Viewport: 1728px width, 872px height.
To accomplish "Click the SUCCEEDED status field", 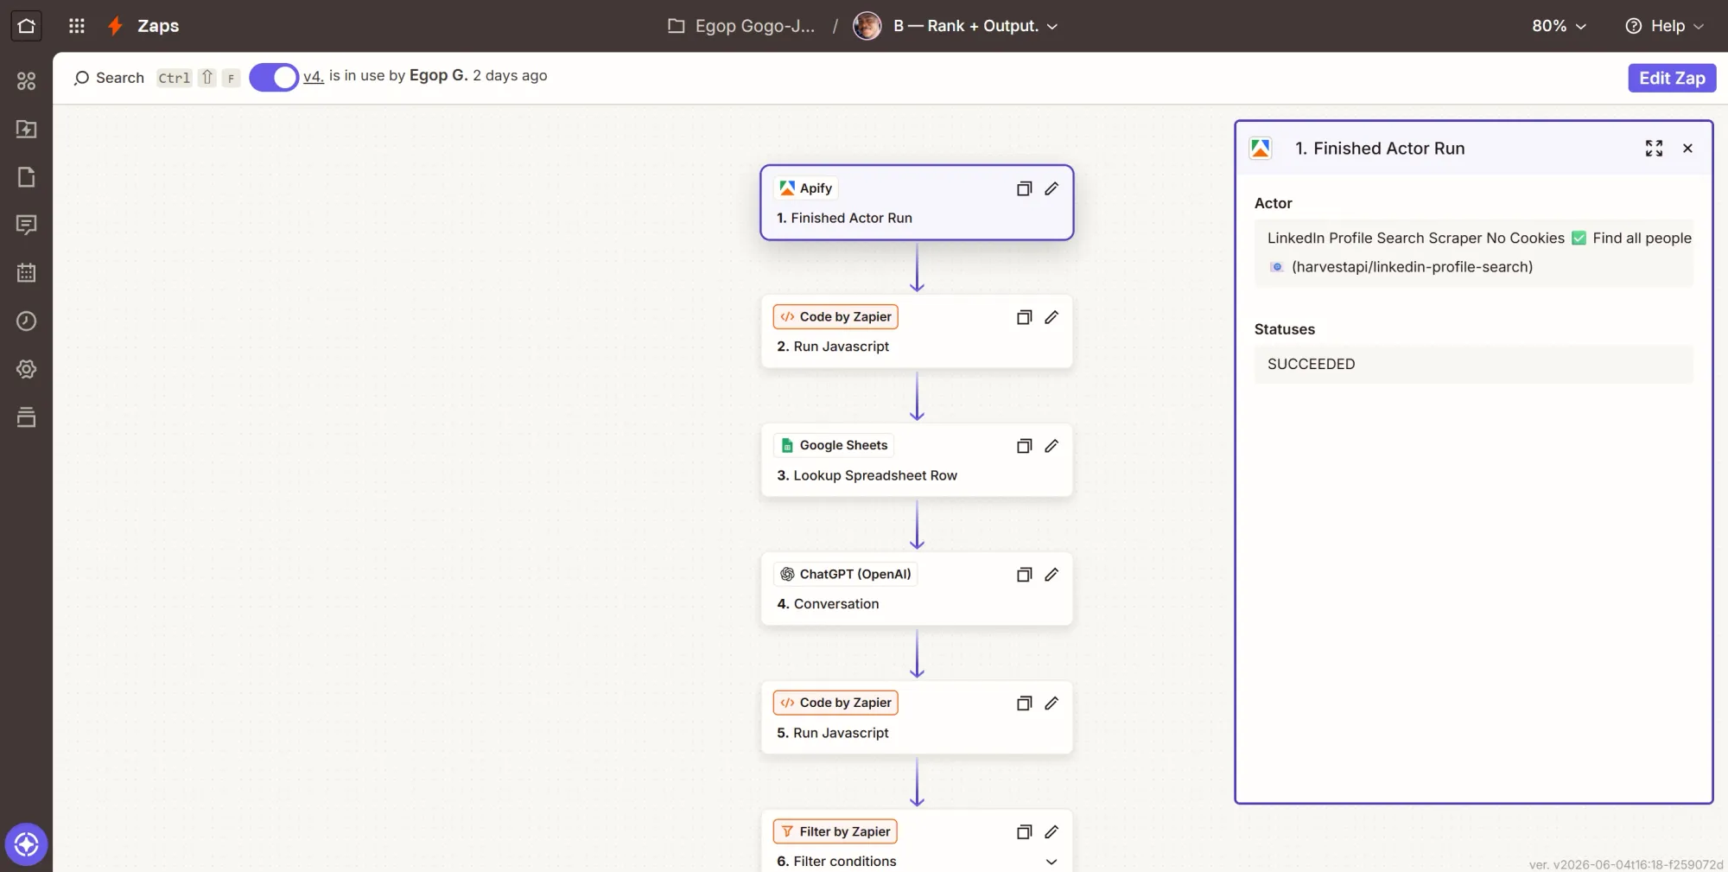I will (x=1474, y=365).
